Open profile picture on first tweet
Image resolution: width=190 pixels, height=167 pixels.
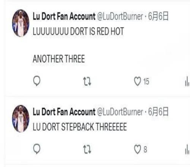tap(21, 23)
